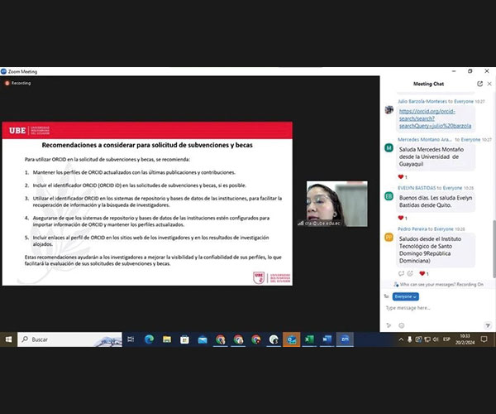This screenshot has height=414, width=496.
Task: Open 'Who can see your messages?' notice
Action: click(x=438, y=285)
